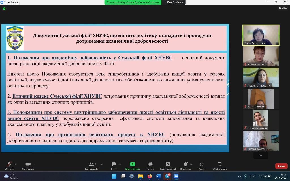This screenshot has height=181, width=290.
Task: Select Погорєлова Даша video thumbnail
Action: point(261,120)
